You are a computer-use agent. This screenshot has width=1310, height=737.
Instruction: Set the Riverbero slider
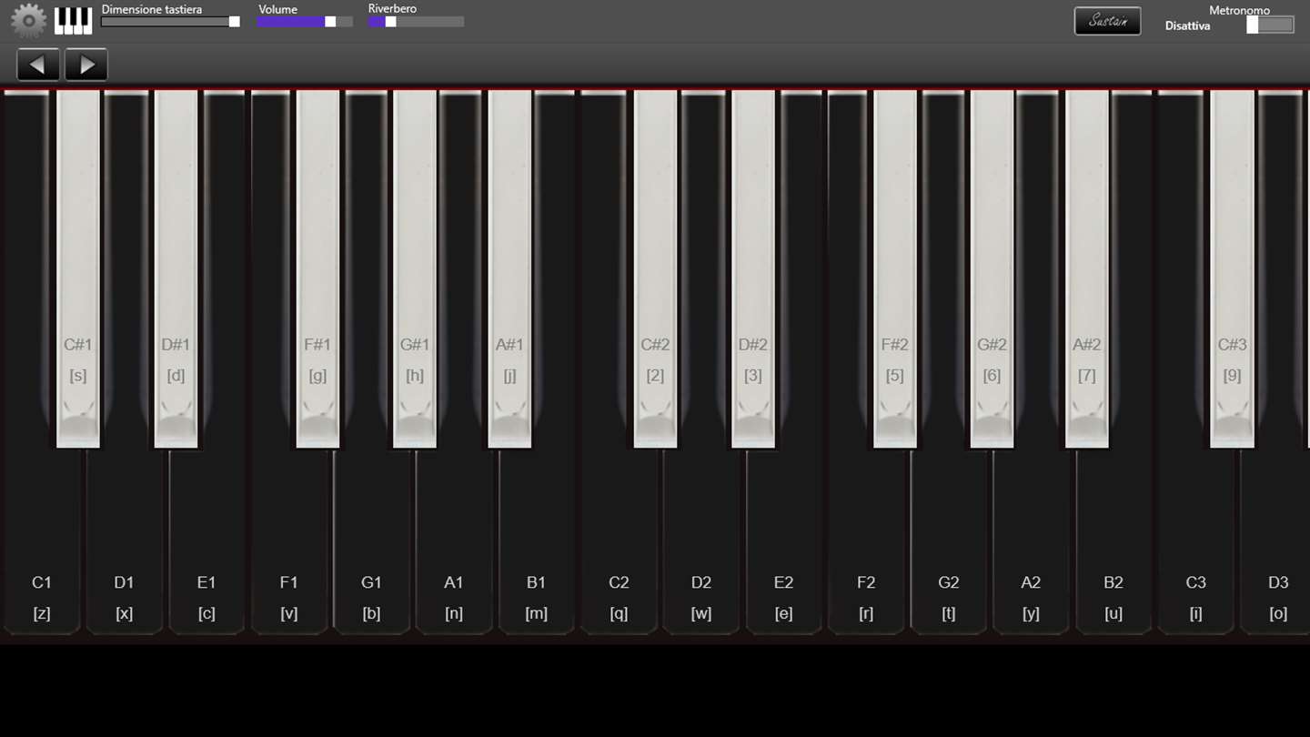416,21
